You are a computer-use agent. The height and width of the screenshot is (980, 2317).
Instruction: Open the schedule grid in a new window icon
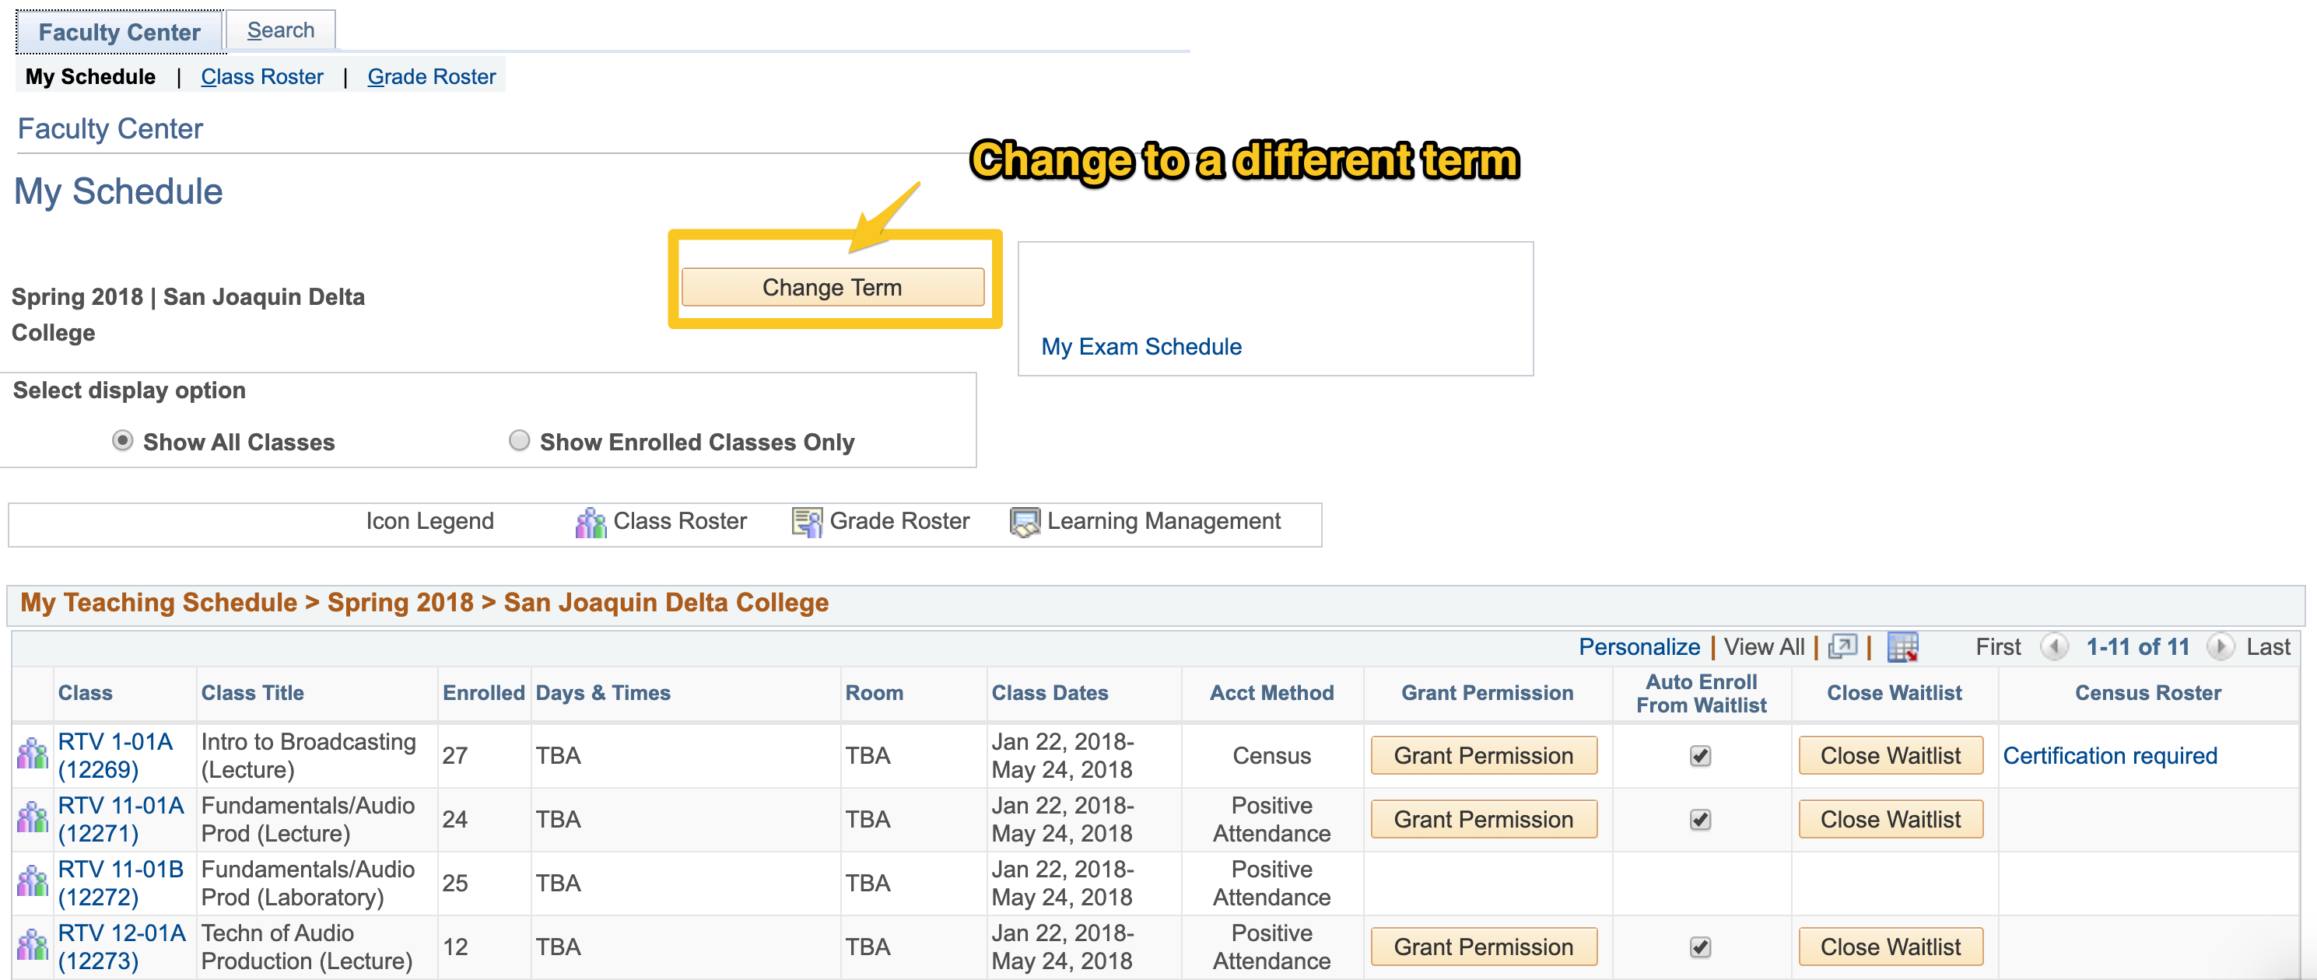click(1842, 646)
